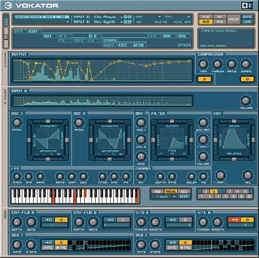This screenshot has height=258, width=259.
Task: Open OPTIONS in the navigation panel
Action: click(184, 45)
